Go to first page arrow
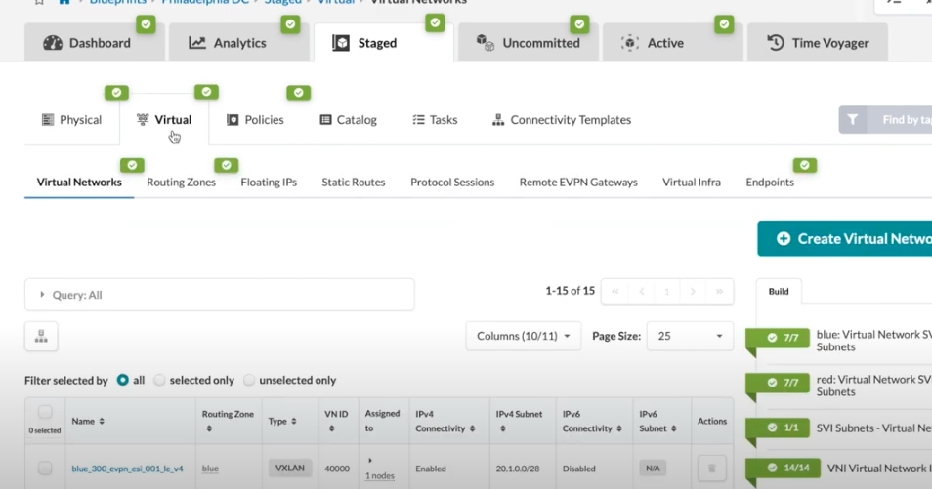 615,292
